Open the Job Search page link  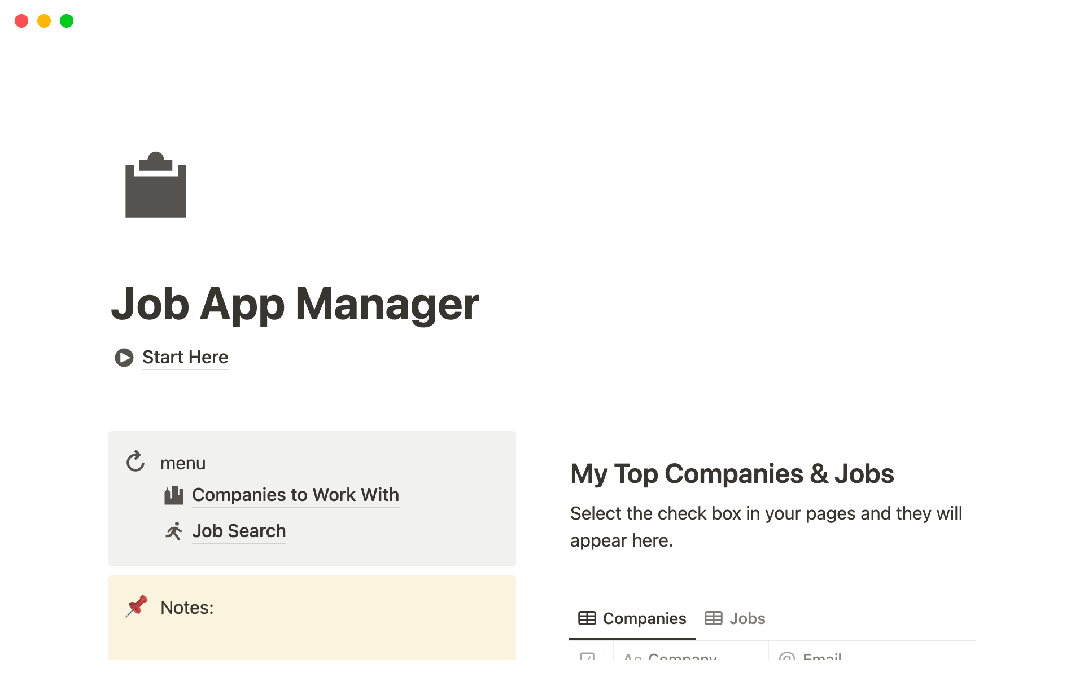[239, 531]
